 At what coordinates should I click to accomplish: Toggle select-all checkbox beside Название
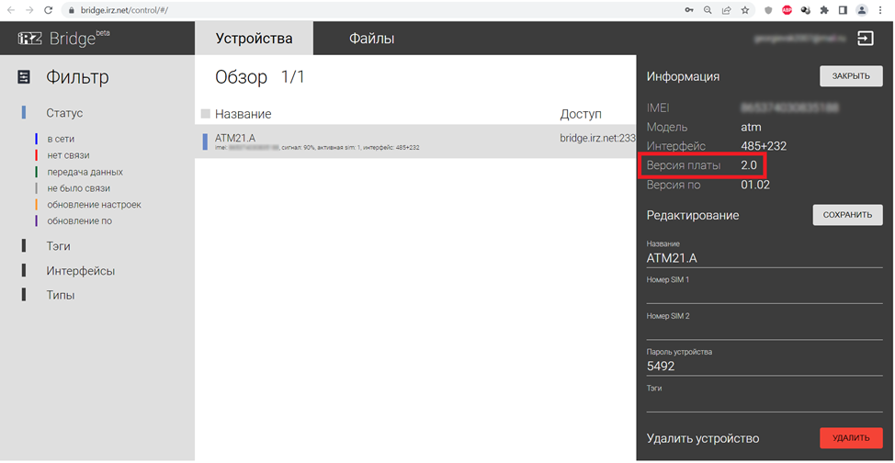coord(206,114)
